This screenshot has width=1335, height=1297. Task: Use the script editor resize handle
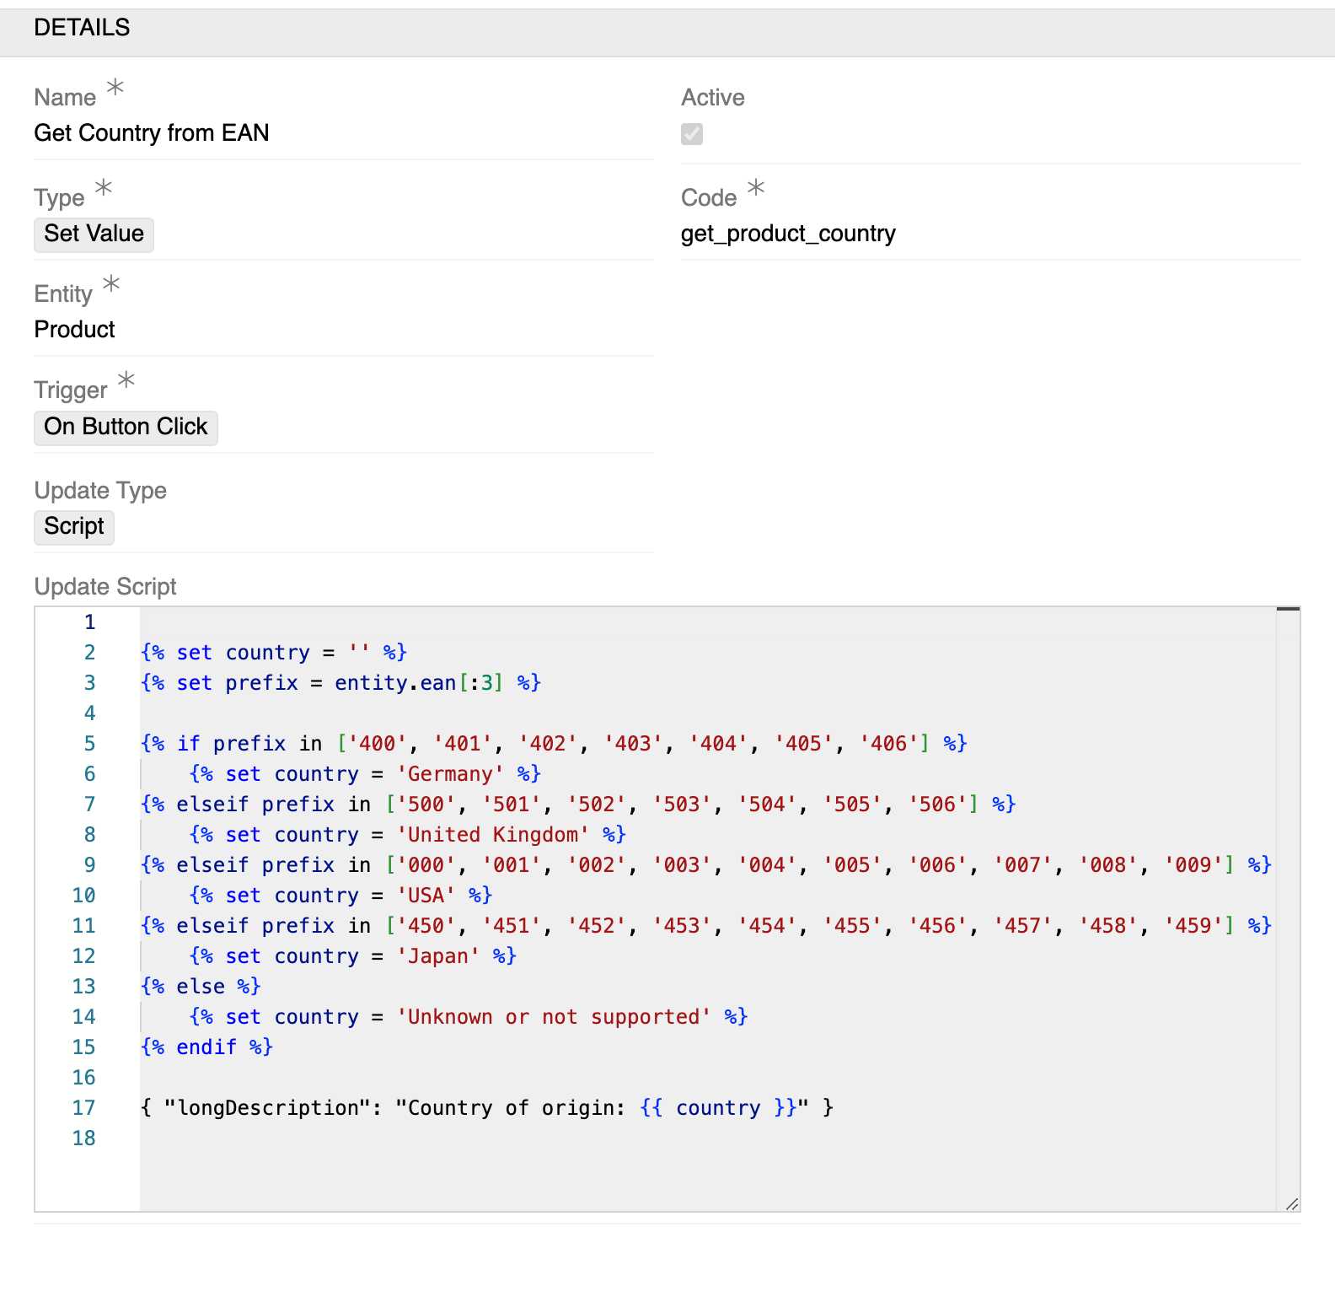click(1292, 1203)
